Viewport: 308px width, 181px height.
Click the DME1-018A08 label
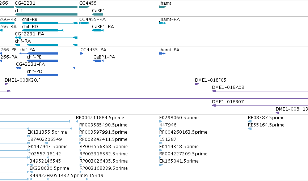coord(228,87)
